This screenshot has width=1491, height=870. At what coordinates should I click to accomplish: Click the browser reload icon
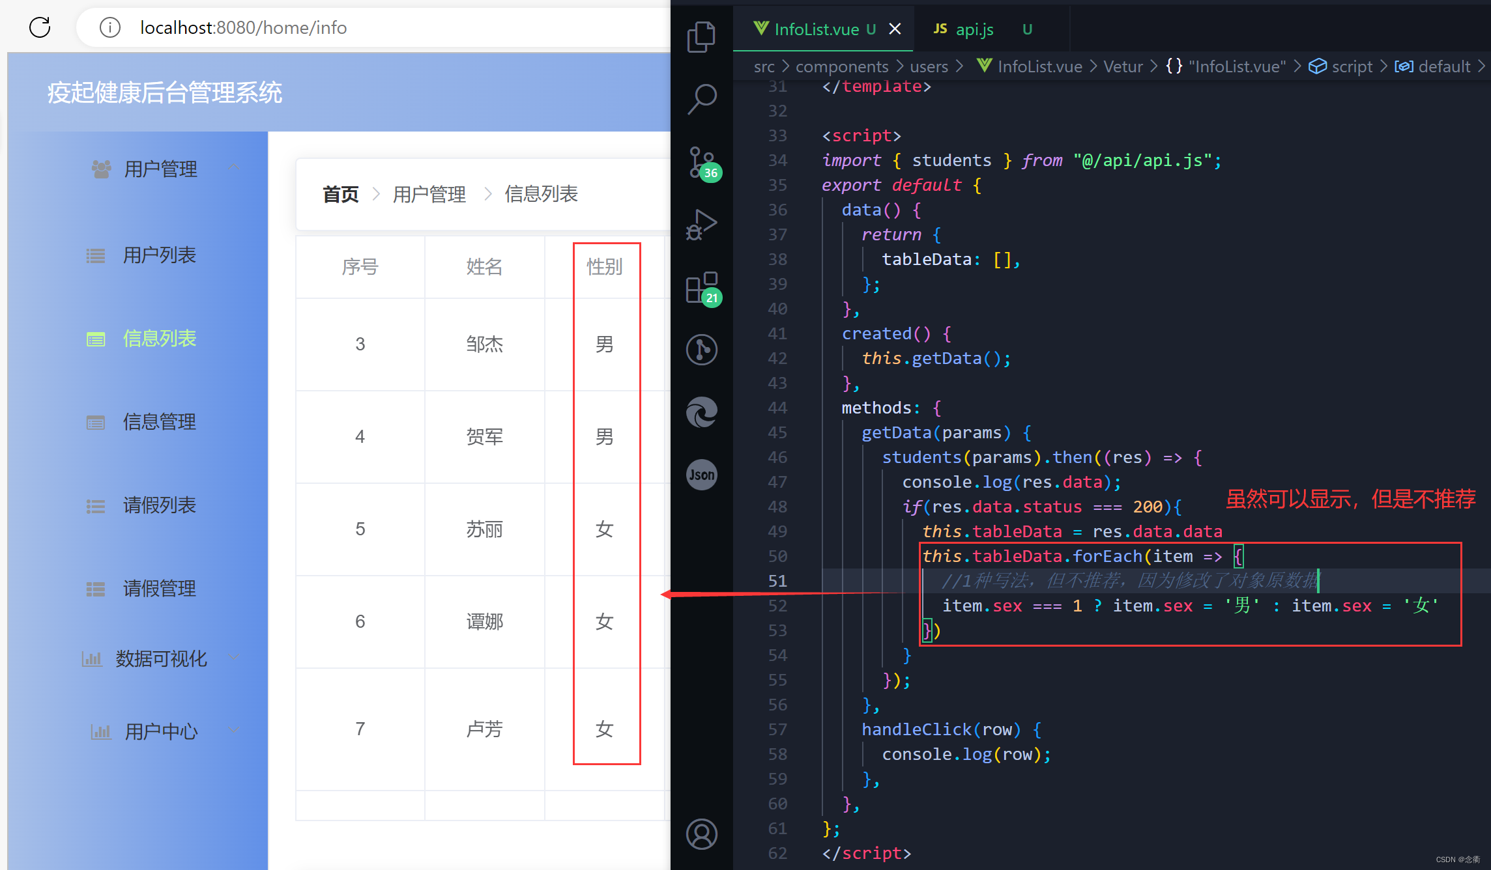40,27
